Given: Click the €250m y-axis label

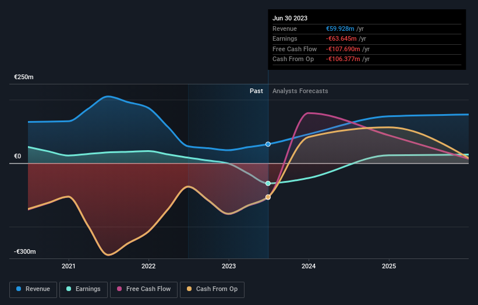Looking at the screenshot, I should coord(24,77).
